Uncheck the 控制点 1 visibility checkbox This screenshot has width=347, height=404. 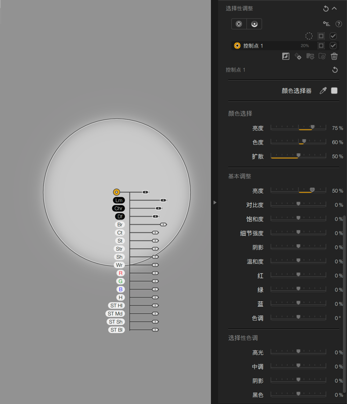point(333,46)
